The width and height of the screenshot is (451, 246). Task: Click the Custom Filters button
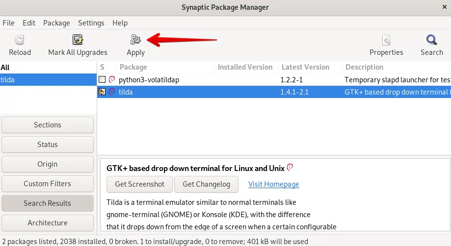(x=48, y=184)
